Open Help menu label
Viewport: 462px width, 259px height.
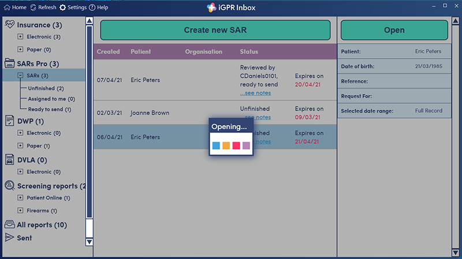tap(103, 7)
